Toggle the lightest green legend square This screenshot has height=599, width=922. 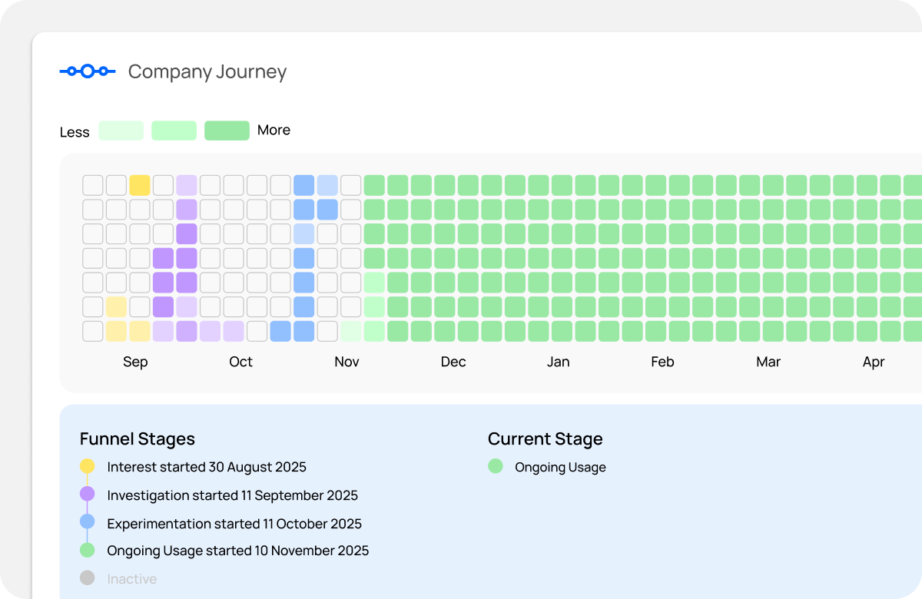(x=120, y=131)
